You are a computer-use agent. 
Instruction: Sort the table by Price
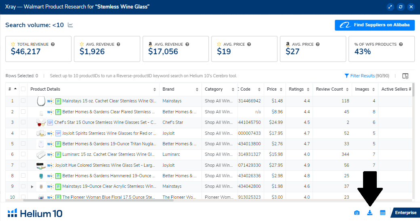(281, 89)
